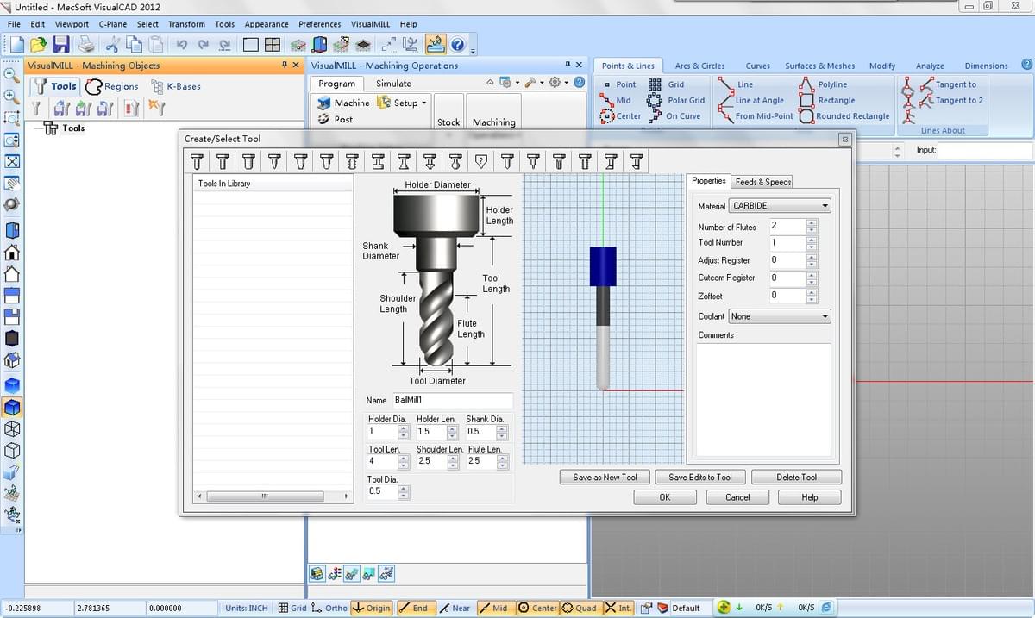1035x618 pixels.
Task: Click the Input field in command bar
Action: (984, 150)
